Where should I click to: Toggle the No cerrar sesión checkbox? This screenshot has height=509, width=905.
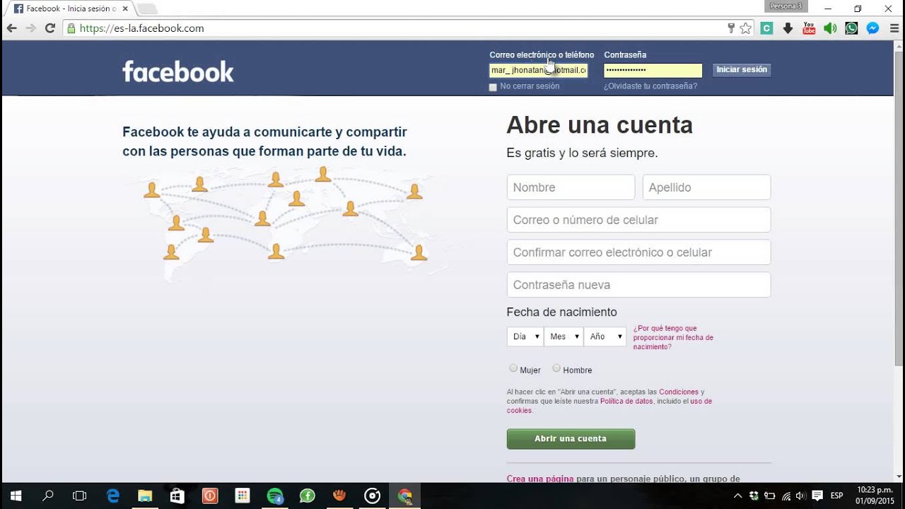(493, 87)
